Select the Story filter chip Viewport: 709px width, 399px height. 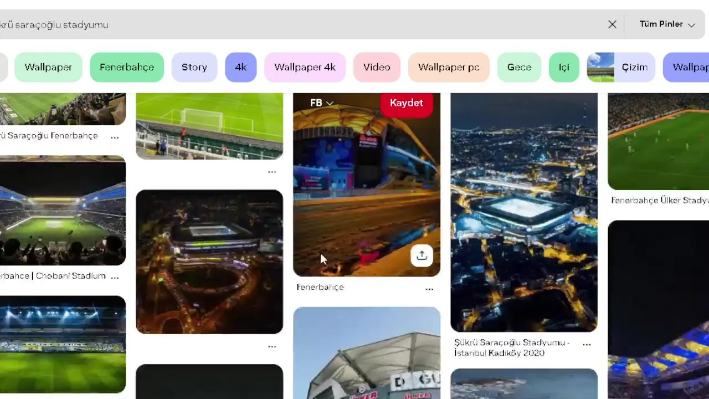pos(194,67)
